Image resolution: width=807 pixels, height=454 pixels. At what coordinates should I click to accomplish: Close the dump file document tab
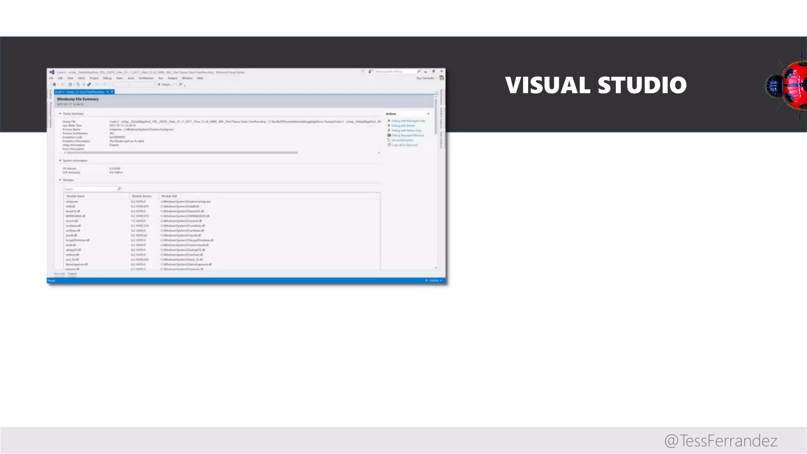112,92
